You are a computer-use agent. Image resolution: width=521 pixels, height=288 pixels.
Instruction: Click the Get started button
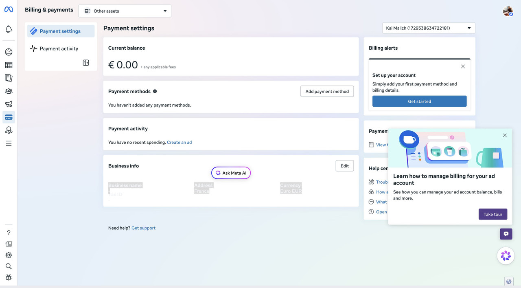(x=419, y=101)
